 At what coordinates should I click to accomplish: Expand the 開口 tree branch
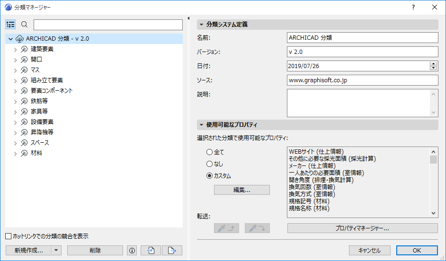click(16, 60)
